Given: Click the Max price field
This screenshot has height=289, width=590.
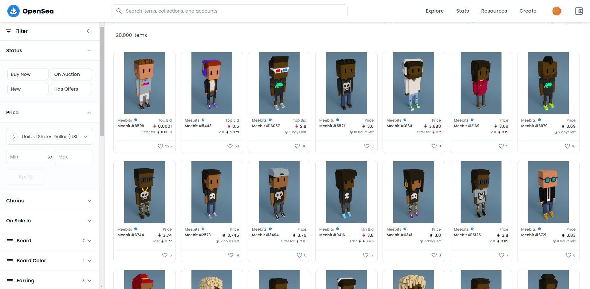Looking at the screenshot, I should pyautogui.click(x=74, y=157).
